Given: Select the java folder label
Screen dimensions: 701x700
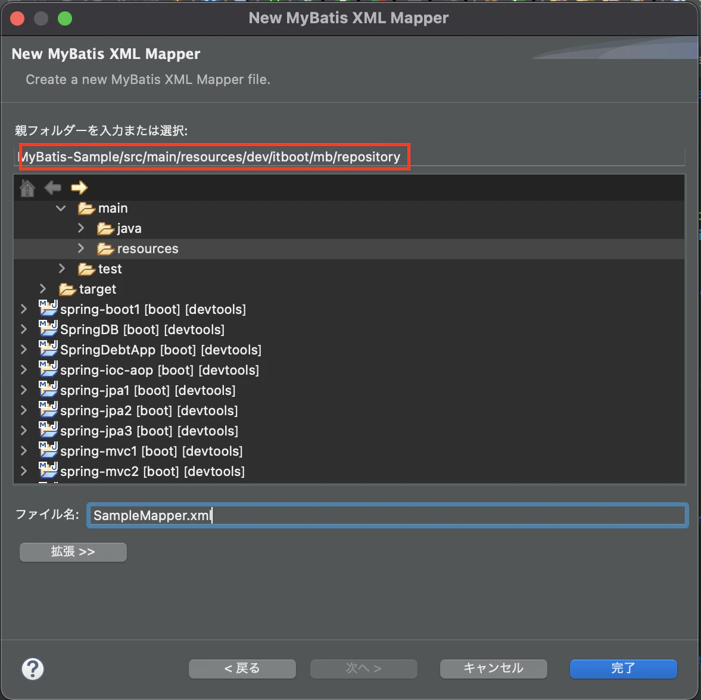Looking at the screenshot, I should (x=129, y=229).
